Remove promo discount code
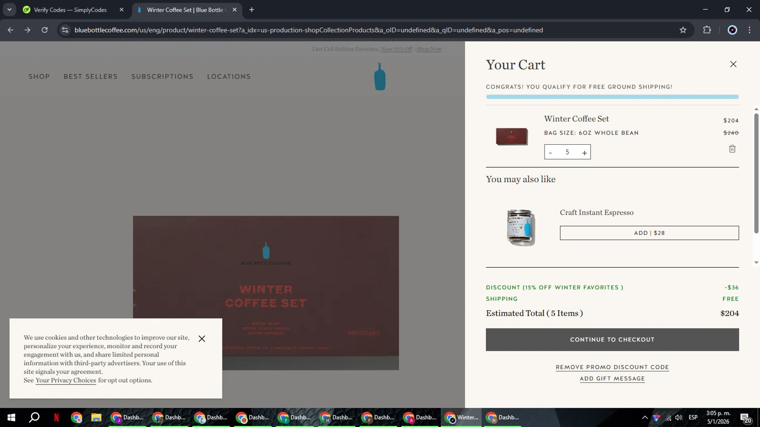This screenshot has width=760, height=427. tap(612, 367)
